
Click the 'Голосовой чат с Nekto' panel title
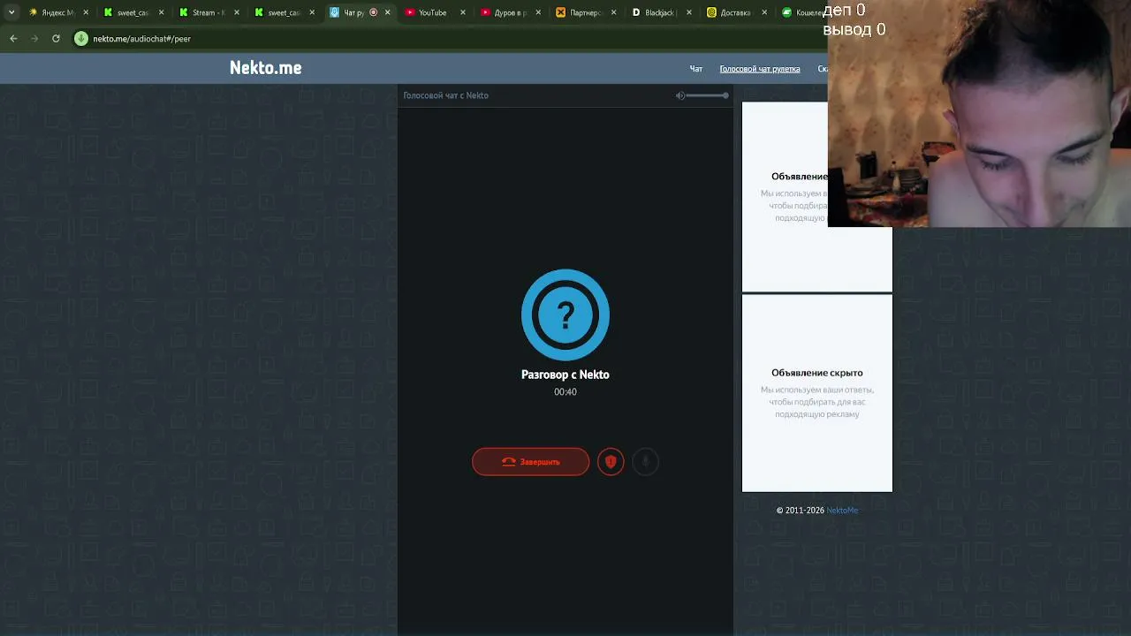point(445,95)
